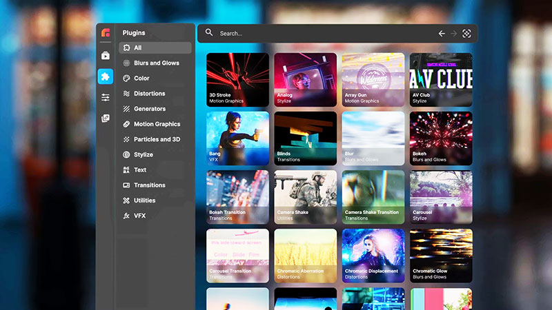Pick the Bokeh plugin thumbnail

pos(440,138)
